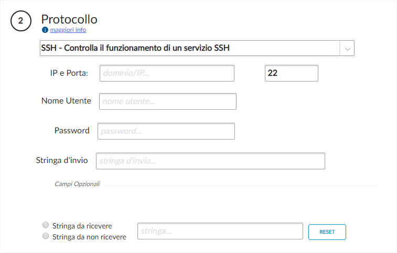Click the 'Campi Opzionali' section label
Viewport: 397px width, 253px height.
[77, 185]
